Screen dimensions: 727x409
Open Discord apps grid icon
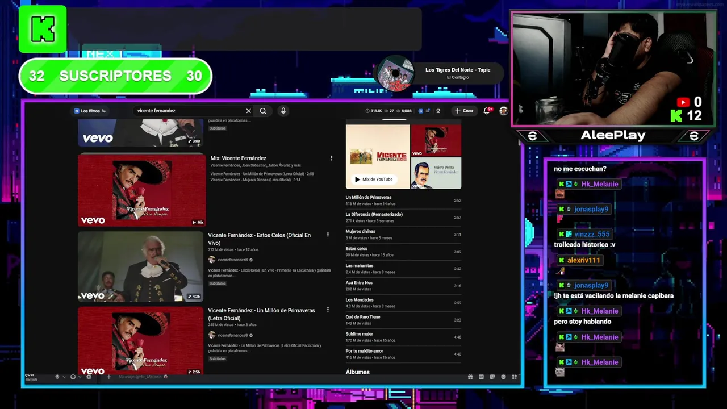click(x=515, y=377)
